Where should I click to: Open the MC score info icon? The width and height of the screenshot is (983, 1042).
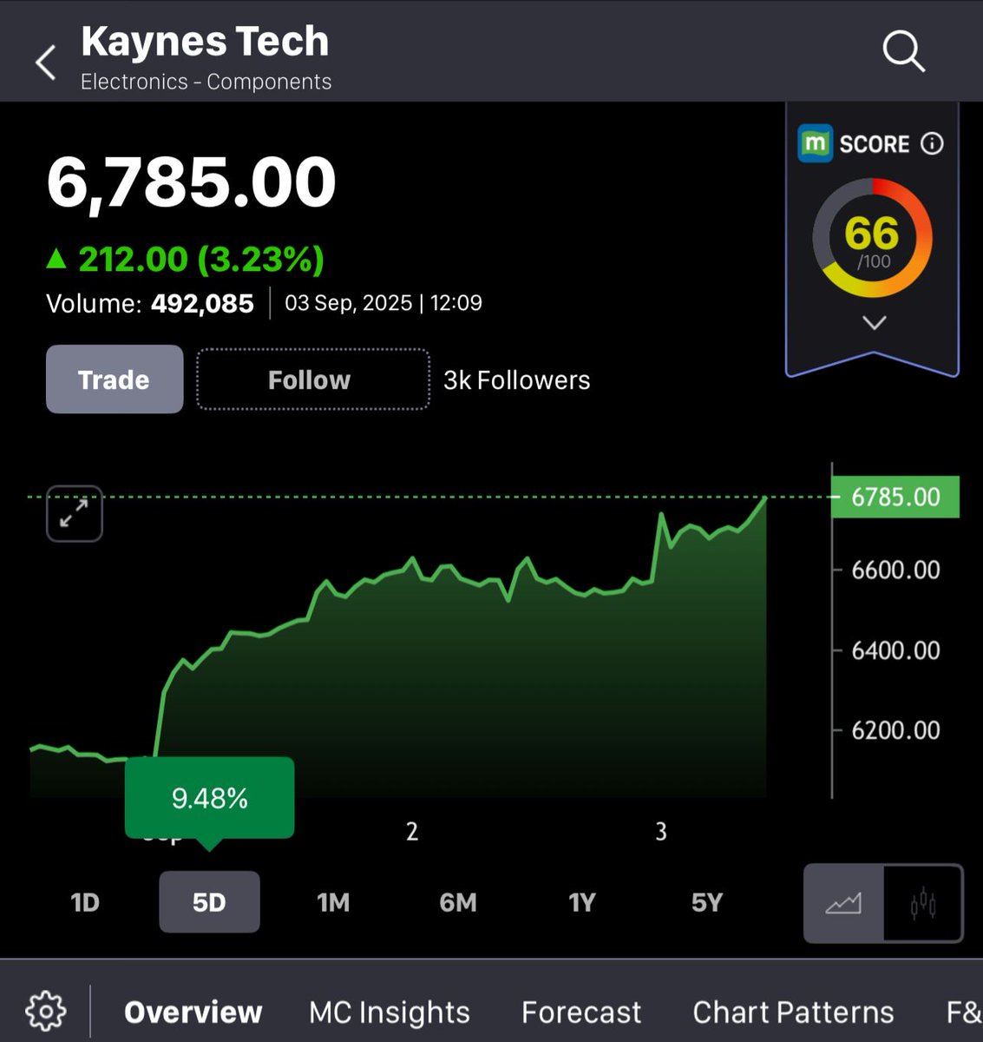point(932,143)
